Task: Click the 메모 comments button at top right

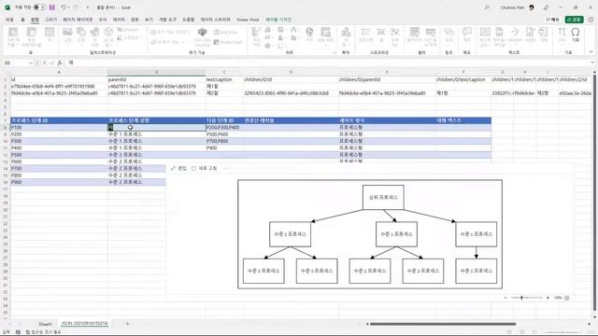Action: tap(553, 20)
